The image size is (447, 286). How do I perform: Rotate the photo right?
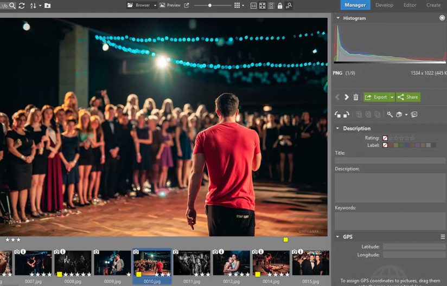coord(346,114)
